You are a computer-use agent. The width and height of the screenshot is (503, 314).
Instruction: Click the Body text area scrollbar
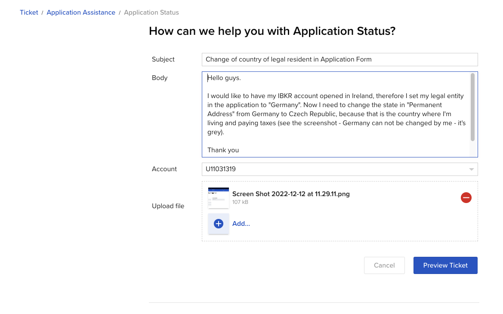pos(472,107)
